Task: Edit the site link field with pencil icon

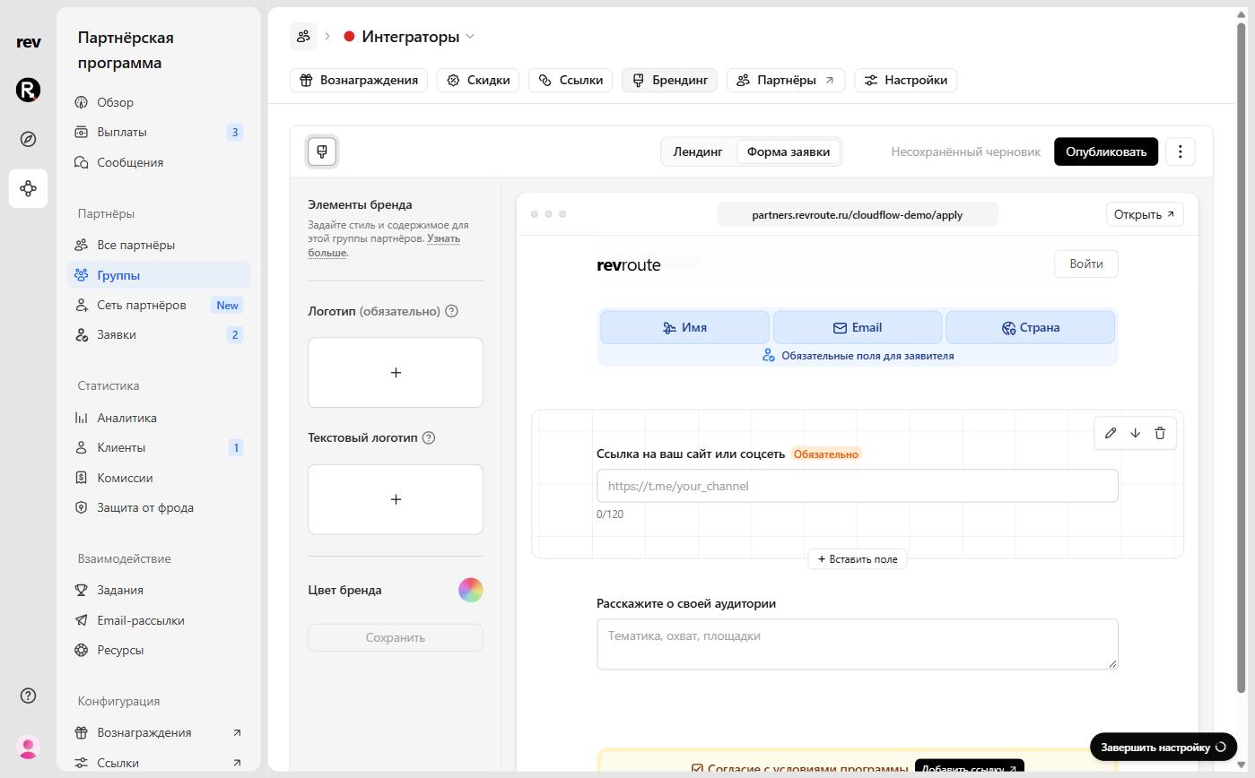Action: (x=1111, y=433)
